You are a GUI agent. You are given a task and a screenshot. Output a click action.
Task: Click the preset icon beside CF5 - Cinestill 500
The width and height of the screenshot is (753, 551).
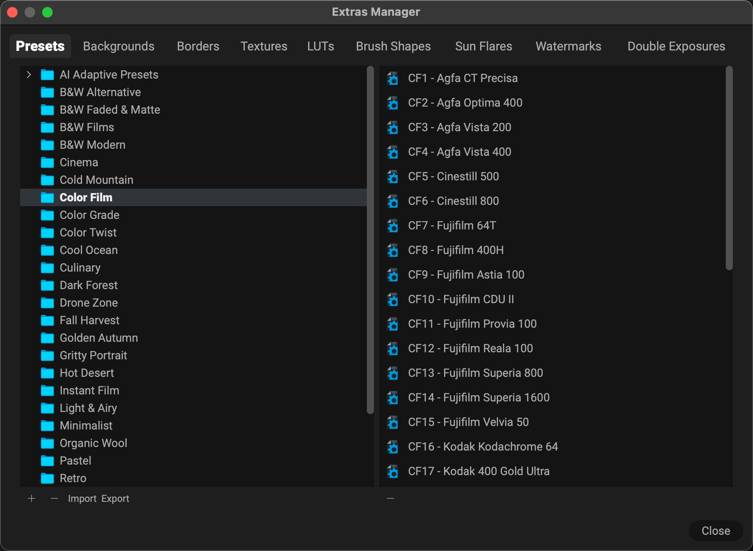393,176
